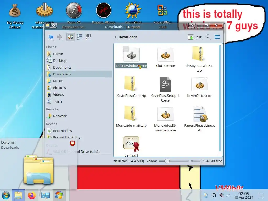Open the Start menu orb
This screenshot has height=201, width=268.
point(6,195)
